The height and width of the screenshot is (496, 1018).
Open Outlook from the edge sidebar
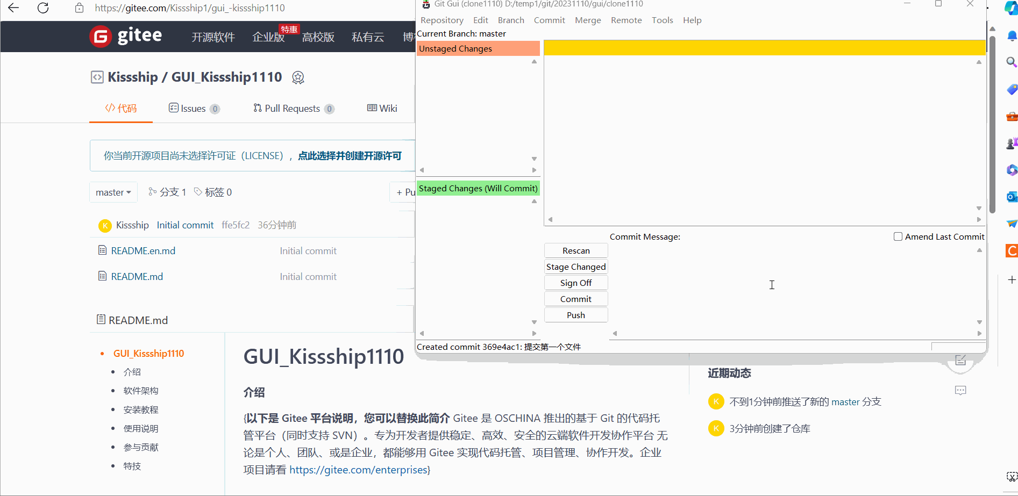pos(1011,197)
